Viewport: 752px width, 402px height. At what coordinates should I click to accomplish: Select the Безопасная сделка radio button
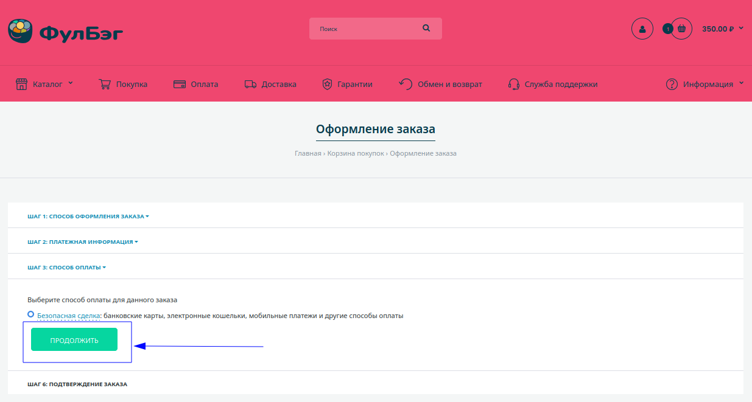(x=31, y=314)
